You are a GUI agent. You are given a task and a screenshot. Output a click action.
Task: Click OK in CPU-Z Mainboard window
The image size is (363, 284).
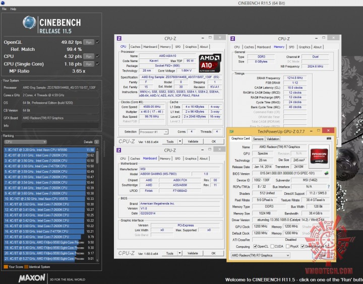click(x=213, y=253)
